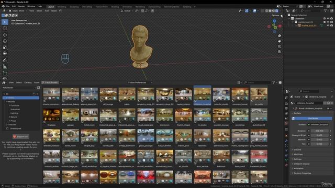Screen dimensions: 335x188
Task: Open the Follow Preferences dropdown
Action: pos(140,83)
